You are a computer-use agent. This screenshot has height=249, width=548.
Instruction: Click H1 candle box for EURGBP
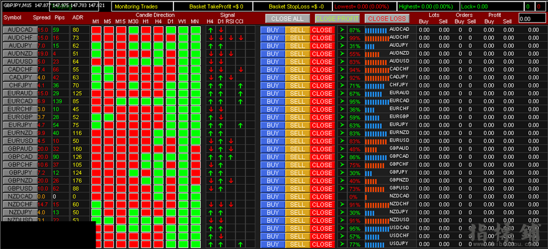click(x=146, y=117)
